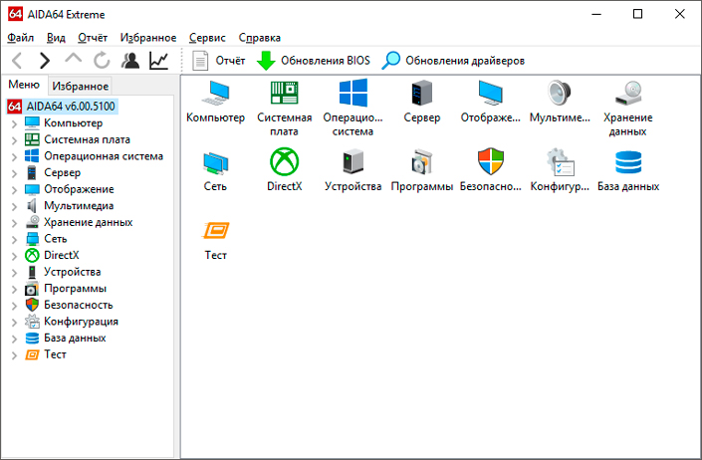Screen dimensions: 702x460
Task: Click Обновления драйверов with magnifier
Action: (x=453, y=61)
